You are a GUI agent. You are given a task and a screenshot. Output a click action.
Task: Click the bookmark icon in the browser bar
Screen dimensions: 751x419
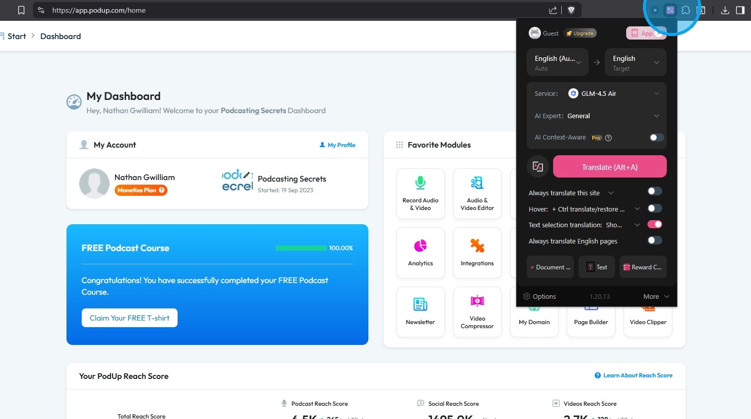[x=21, y=10]
